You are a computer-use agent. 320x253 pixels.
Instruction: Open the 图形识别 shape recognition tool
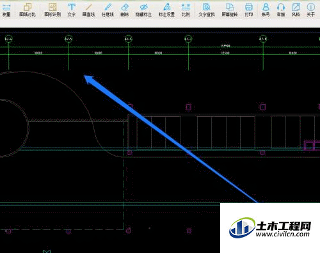click(x=52, y=10)
